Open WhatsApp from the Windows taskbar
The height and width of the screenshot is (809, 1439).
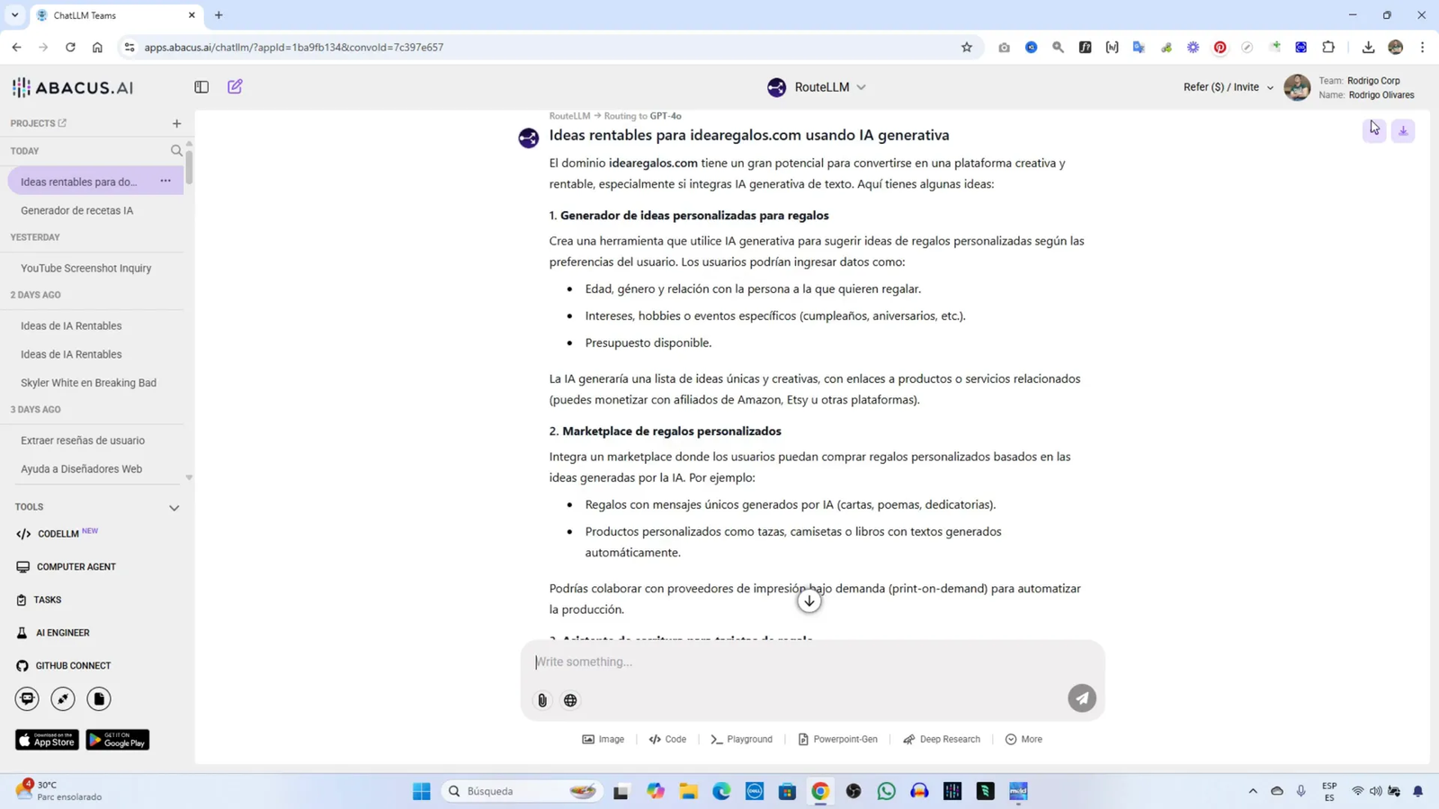coord(886,791)
